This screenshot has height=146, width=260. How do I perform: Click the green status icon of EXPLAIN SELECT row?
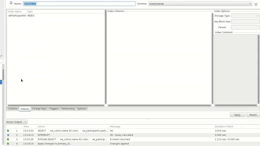[8, 139]
